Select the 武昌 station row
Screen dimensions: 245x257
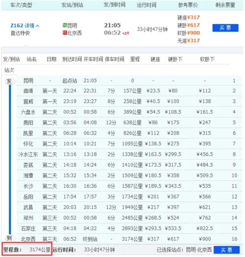point(129,207)
